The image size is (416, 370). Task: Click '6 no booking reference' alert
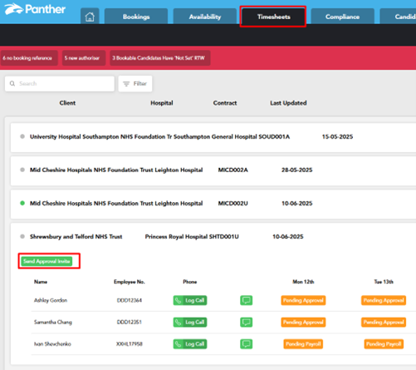pos(29,58)
